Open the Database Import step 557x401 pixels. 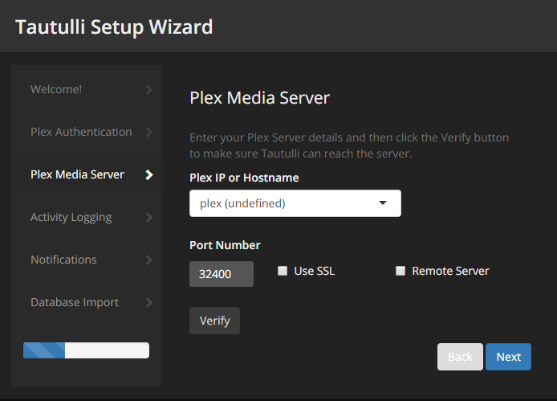point(75,302)
